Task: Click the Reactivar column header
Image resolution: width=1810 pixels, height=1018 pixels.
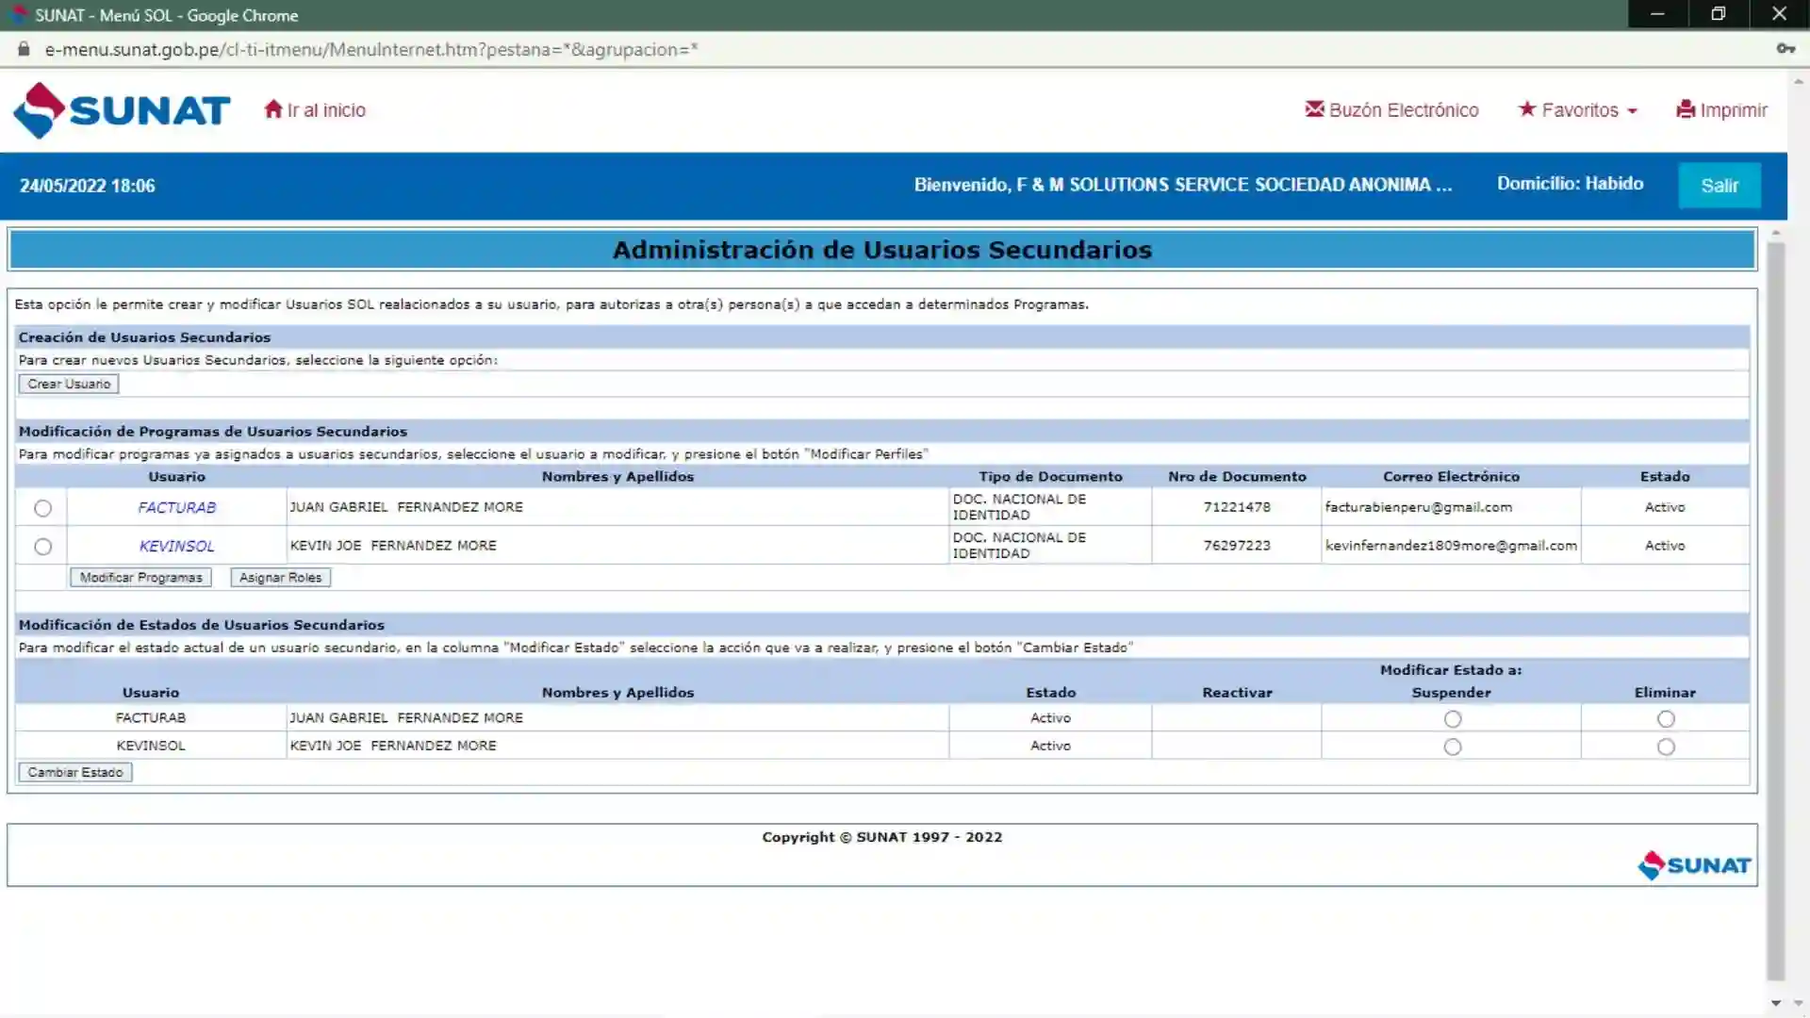Action: [1237, 693]
